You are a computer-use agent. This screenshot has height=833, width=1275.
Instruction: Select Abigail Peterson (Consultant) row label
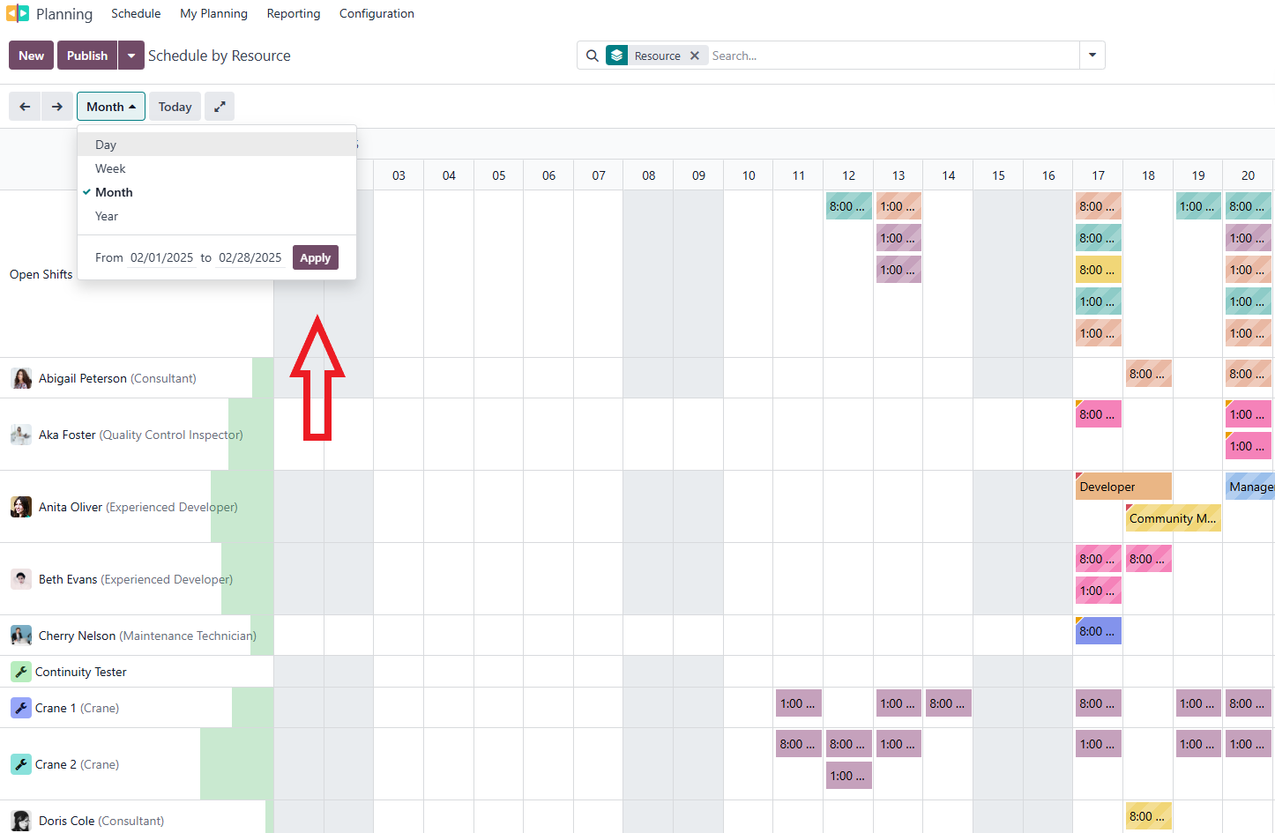[117, 378]
